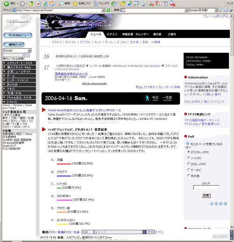Switch to the カレンダー tab

[x=142, y=34]
